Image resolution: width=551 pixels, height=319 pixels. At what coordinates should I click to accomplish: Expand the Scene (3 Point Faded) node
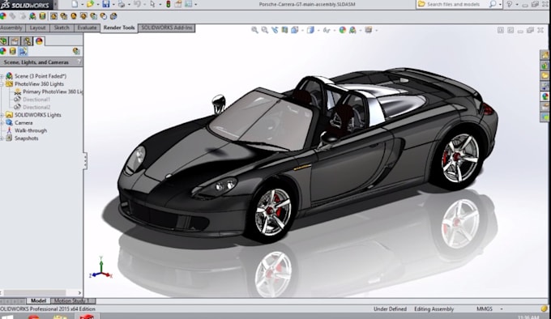(2, 76)
